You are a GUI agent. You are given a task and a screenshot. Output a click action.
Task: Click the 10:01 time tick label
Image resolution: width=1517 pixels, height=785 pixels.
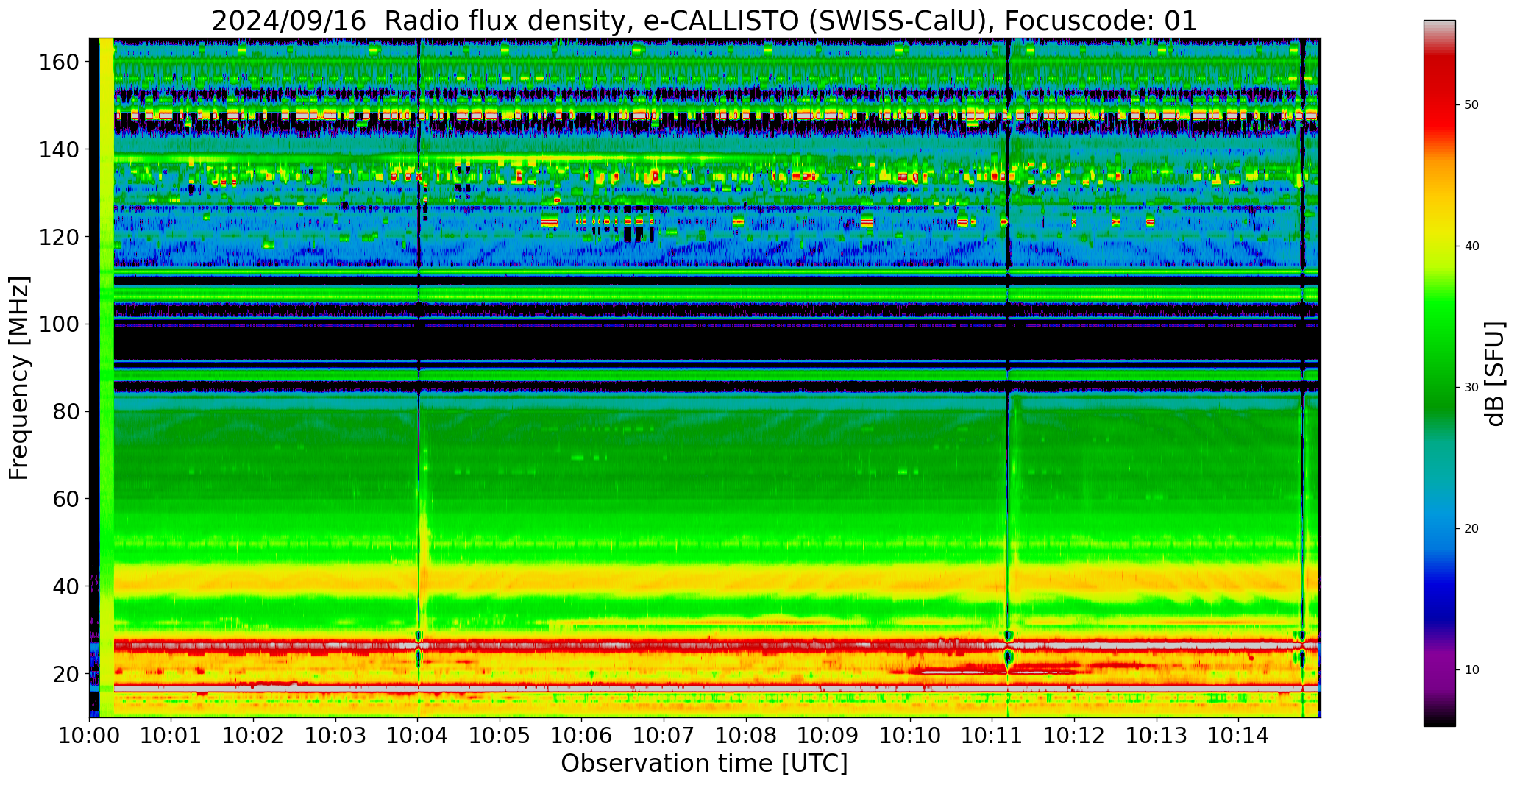click(171, 735)
